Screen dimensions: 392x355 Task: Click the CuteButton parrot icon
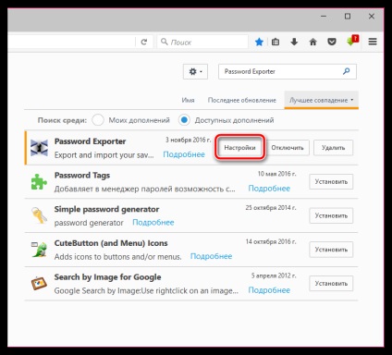coord(39,250)
